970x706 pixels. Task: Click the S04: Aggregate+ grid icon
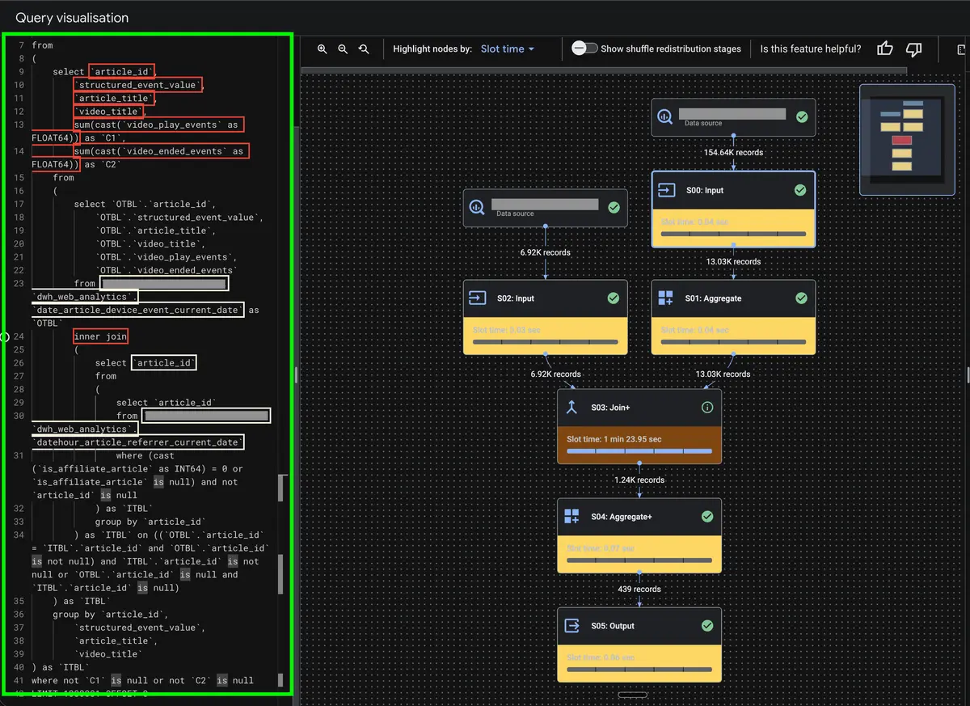571,516
